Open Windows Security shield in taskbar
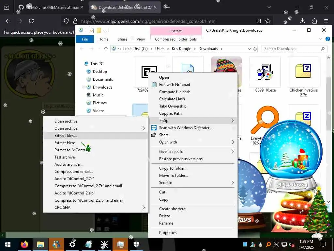The height and width of the screenshot is (251, 334). 136,244
